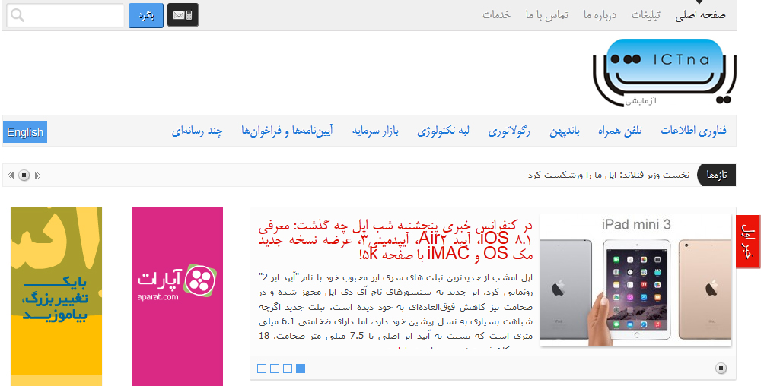
Task: Open ticker headline about نخست وزیر فنلاند
Action: coord(609,176)
